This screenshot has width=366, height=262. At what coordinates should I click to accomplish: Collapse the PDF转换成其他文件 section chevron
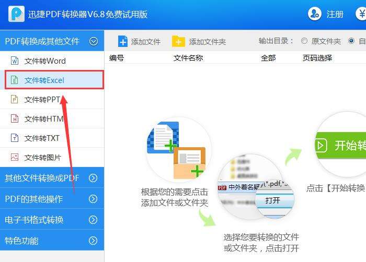point(94,41)
